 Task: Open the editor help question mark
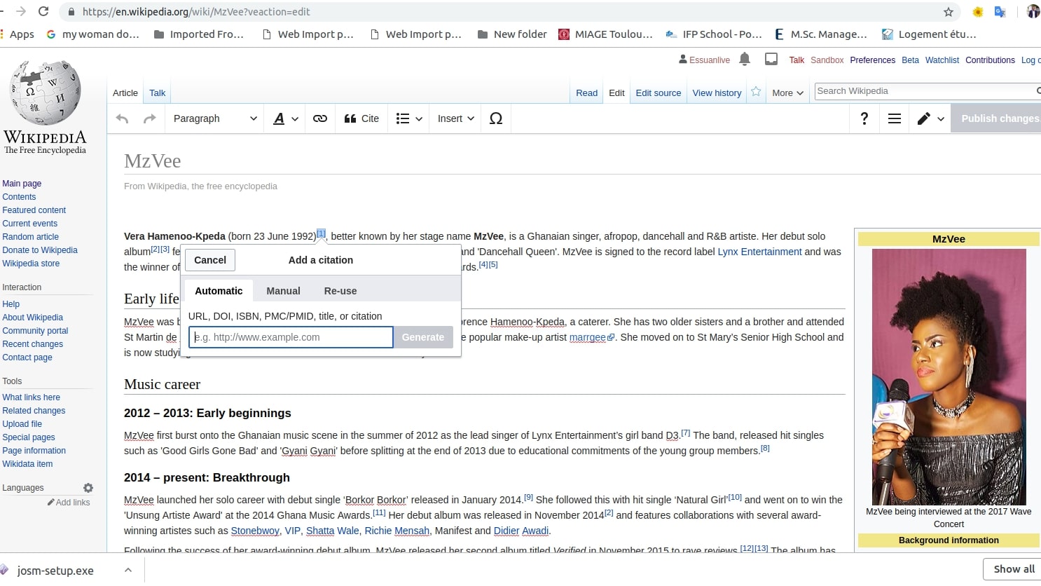pos(864,118)
